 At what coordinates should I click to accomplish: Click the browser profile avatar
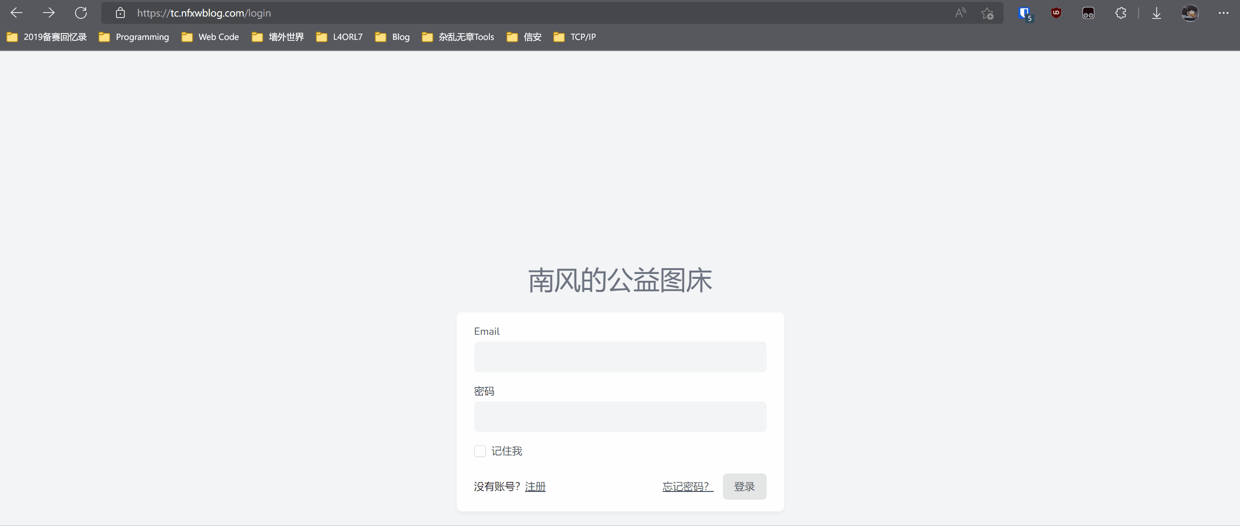point(1190,13)
